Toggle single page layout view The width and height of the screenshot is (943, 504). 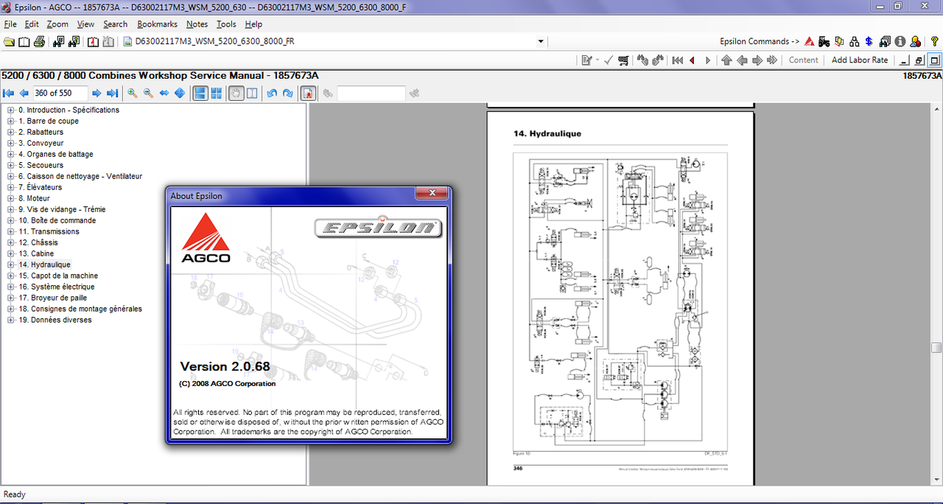coord(200,93)
